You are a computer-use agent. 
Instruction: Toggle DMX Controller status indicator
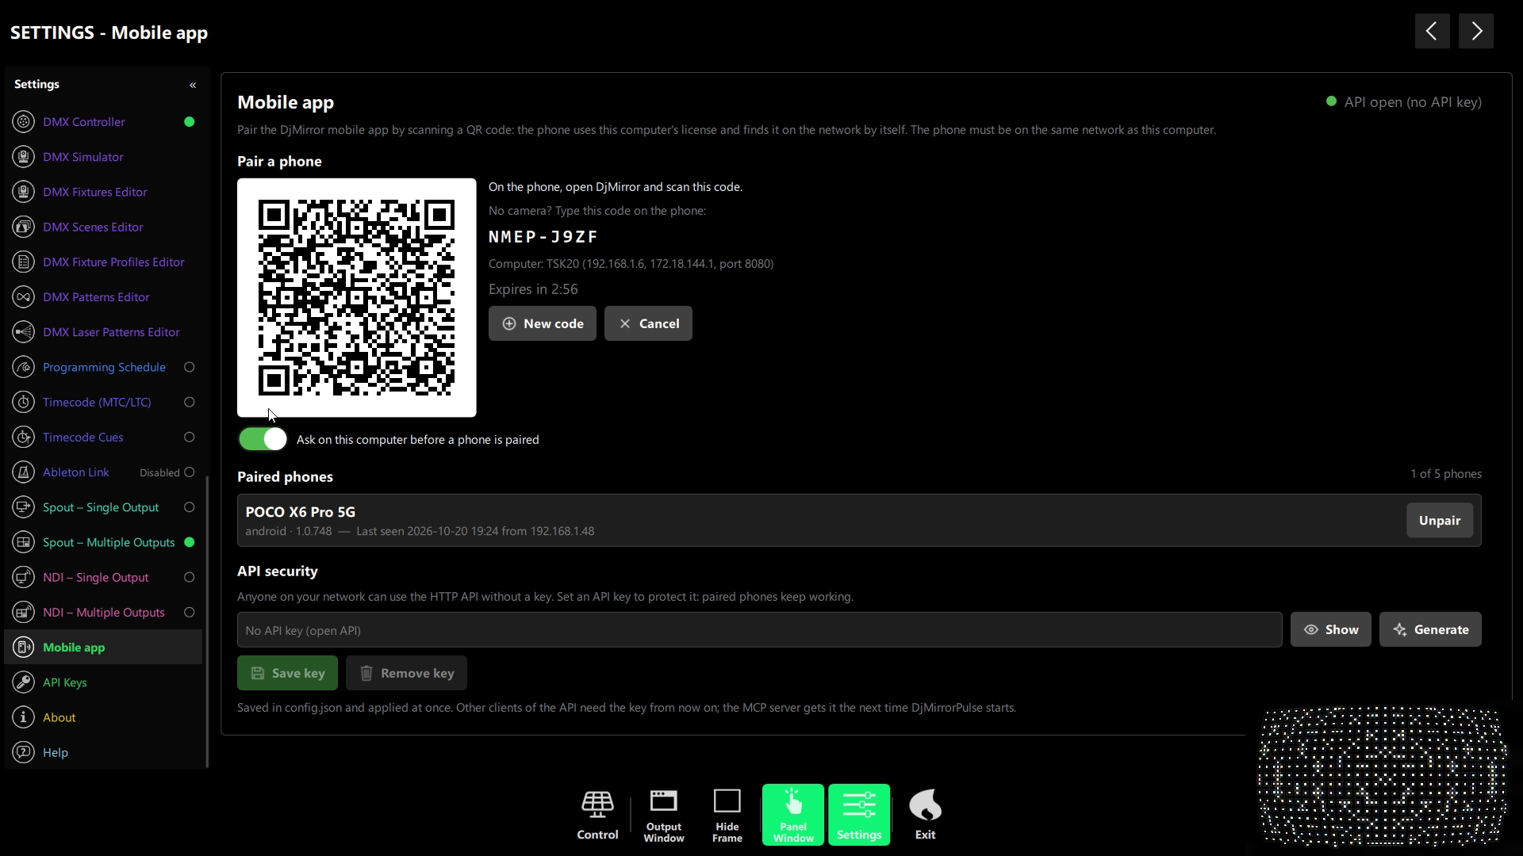189,122
